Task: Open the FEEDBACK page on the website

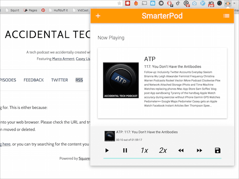Action: point(33,80)
